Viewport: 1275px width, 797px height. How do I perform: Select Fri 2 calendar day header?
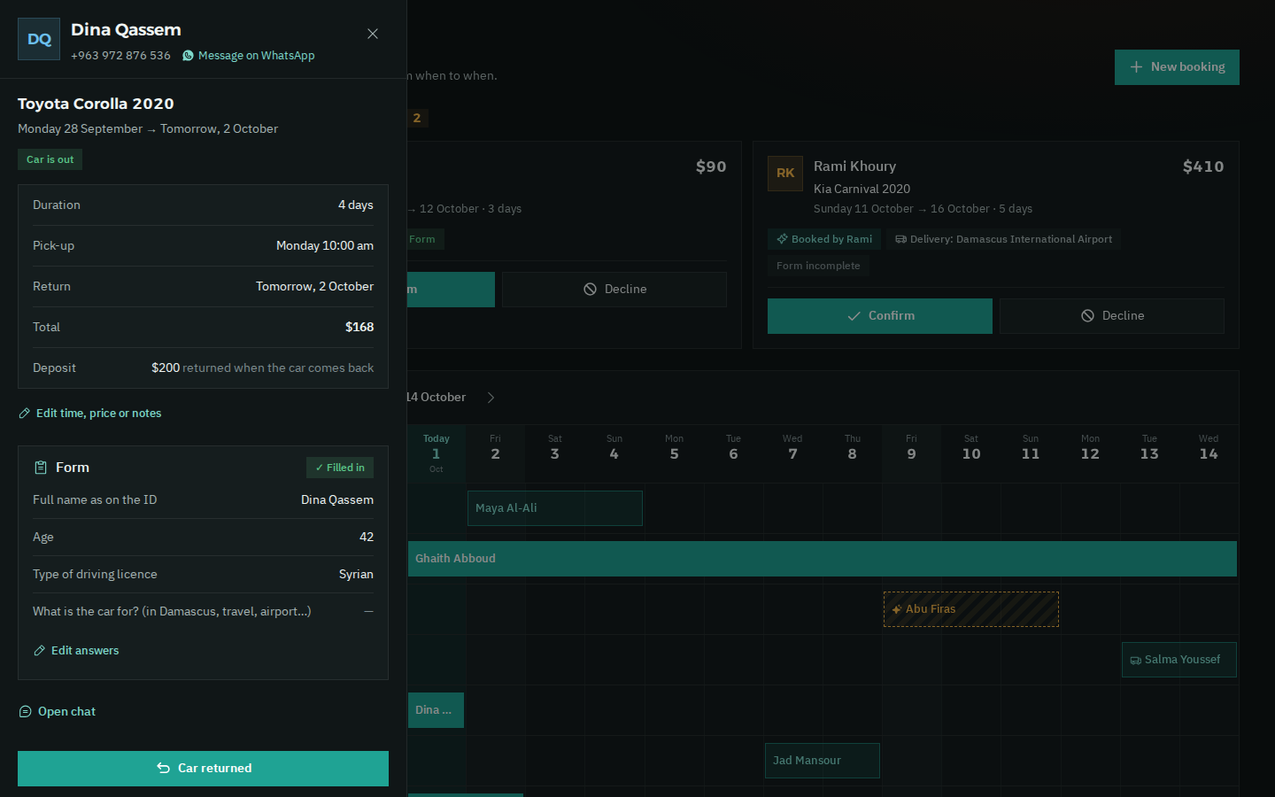[495, 453]
